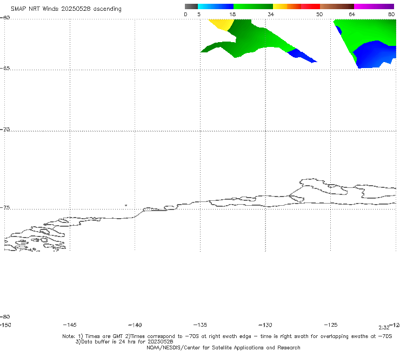Click the latitude label '-65'
The width and height of the screenshot is (400, 351).
(x=5, y=69)
